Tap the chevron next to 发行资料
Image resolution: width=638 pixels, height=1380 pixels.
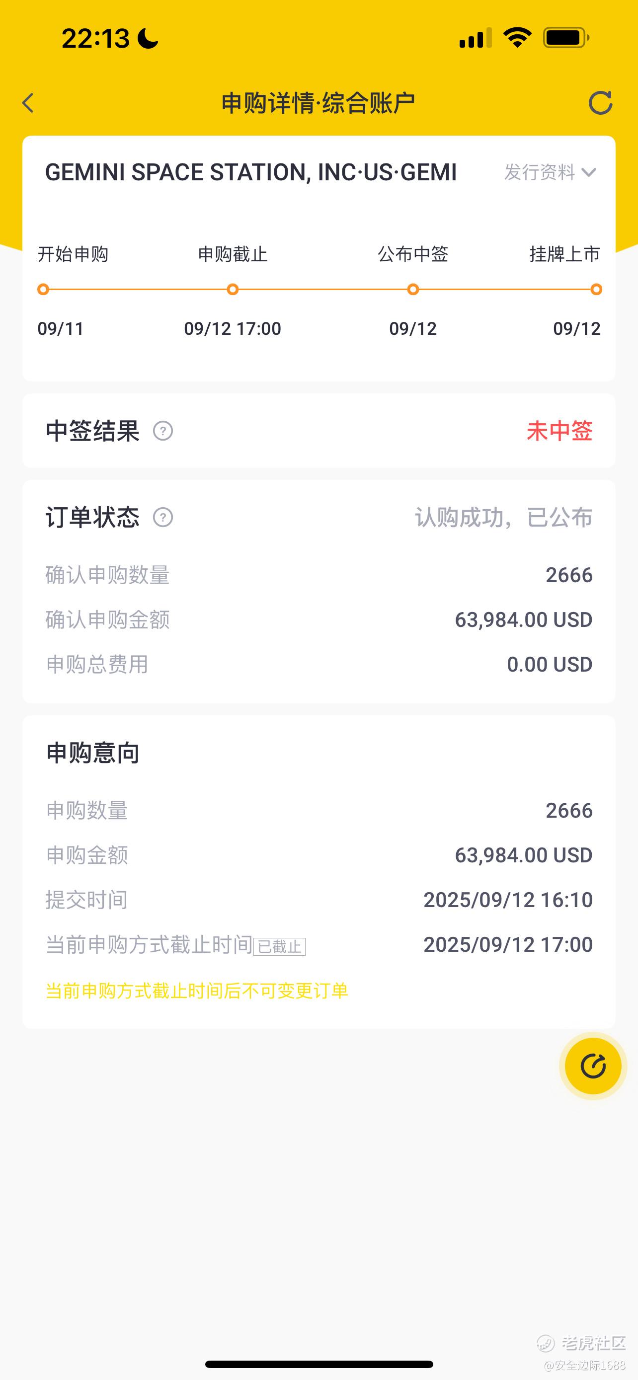[x=589, y=172]
